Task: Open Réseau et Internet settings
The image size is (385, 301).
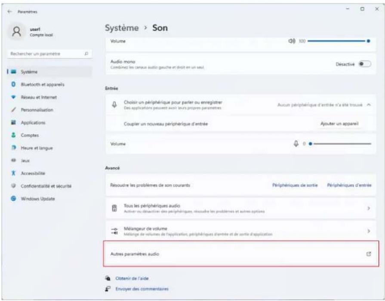Action: (x=50, y=97)
